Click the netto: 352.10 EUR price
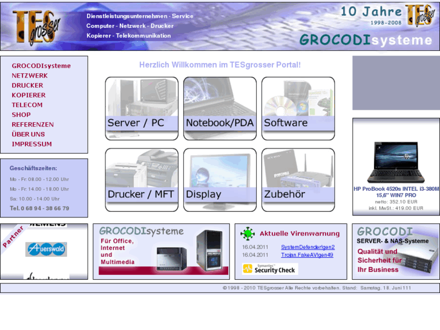 click(396, 202)
